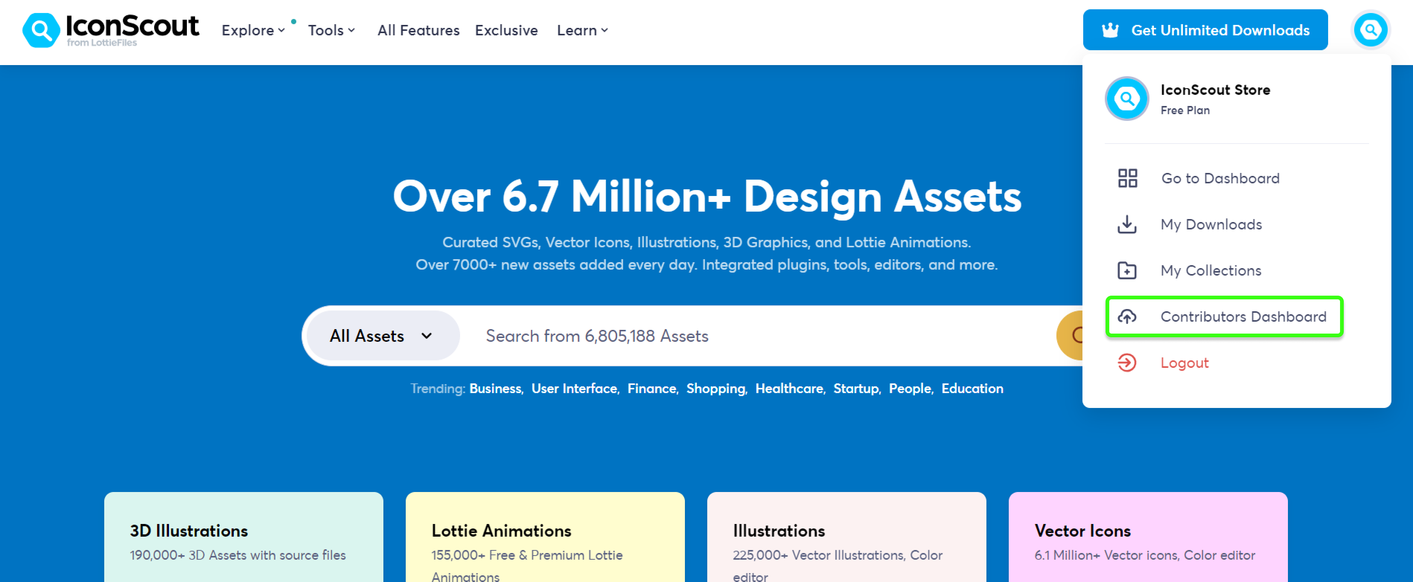Screen dimensions: 1413x582
Task: Click the folder-plus icon beside My Collections
Action: (1127, 270)
